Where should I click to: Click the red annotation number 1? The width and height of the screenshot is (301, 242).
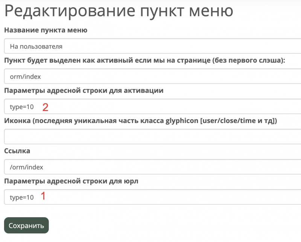pos(44,197)
